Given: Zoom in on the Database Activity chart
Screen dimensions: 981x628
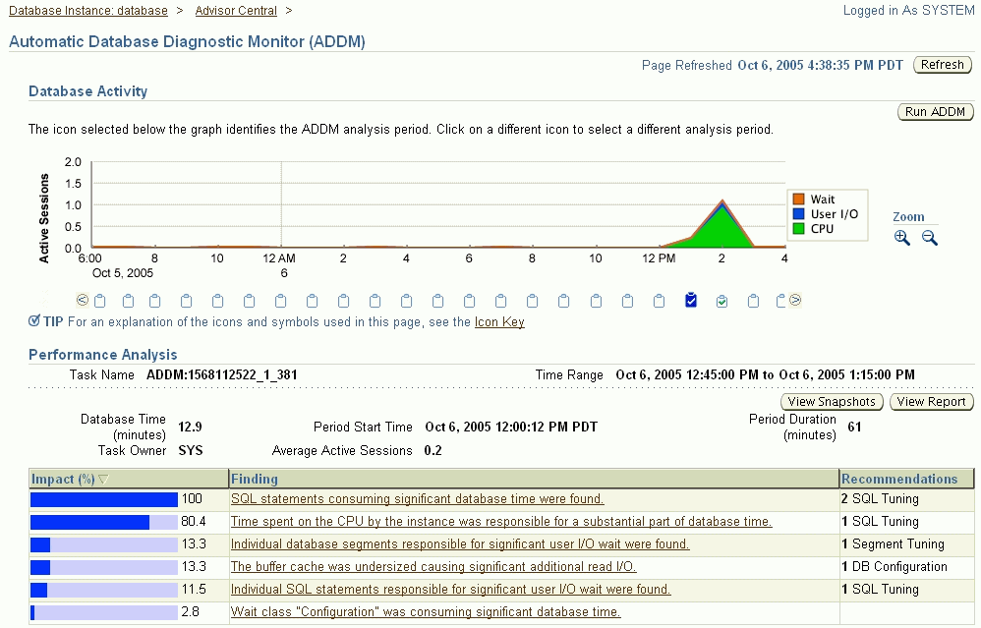Looking at the screenshot, I should click(x=900, y=237).
